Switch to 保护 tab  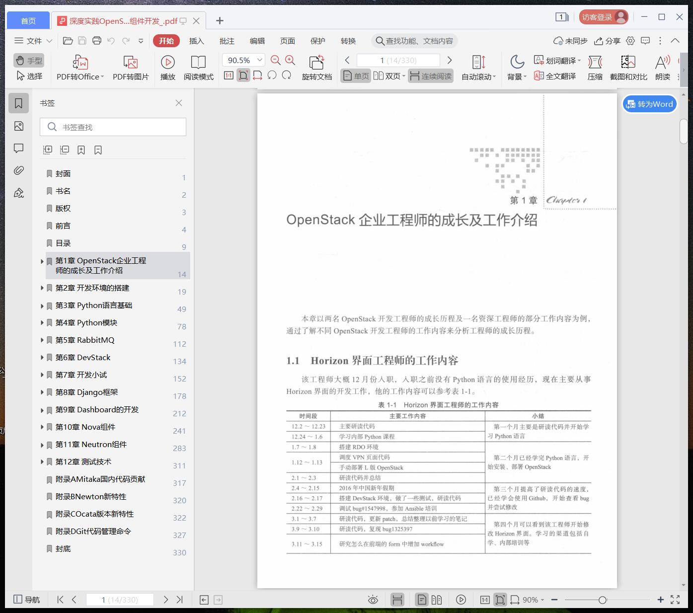pos(318,41)
